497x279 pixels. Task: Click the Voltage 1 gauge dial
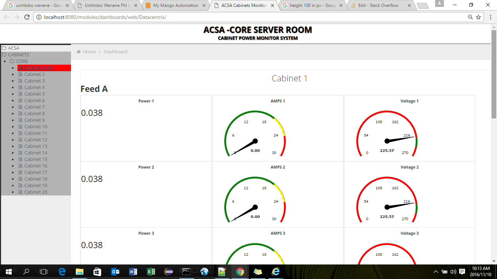pyautogui.click(x=387, y=134)
